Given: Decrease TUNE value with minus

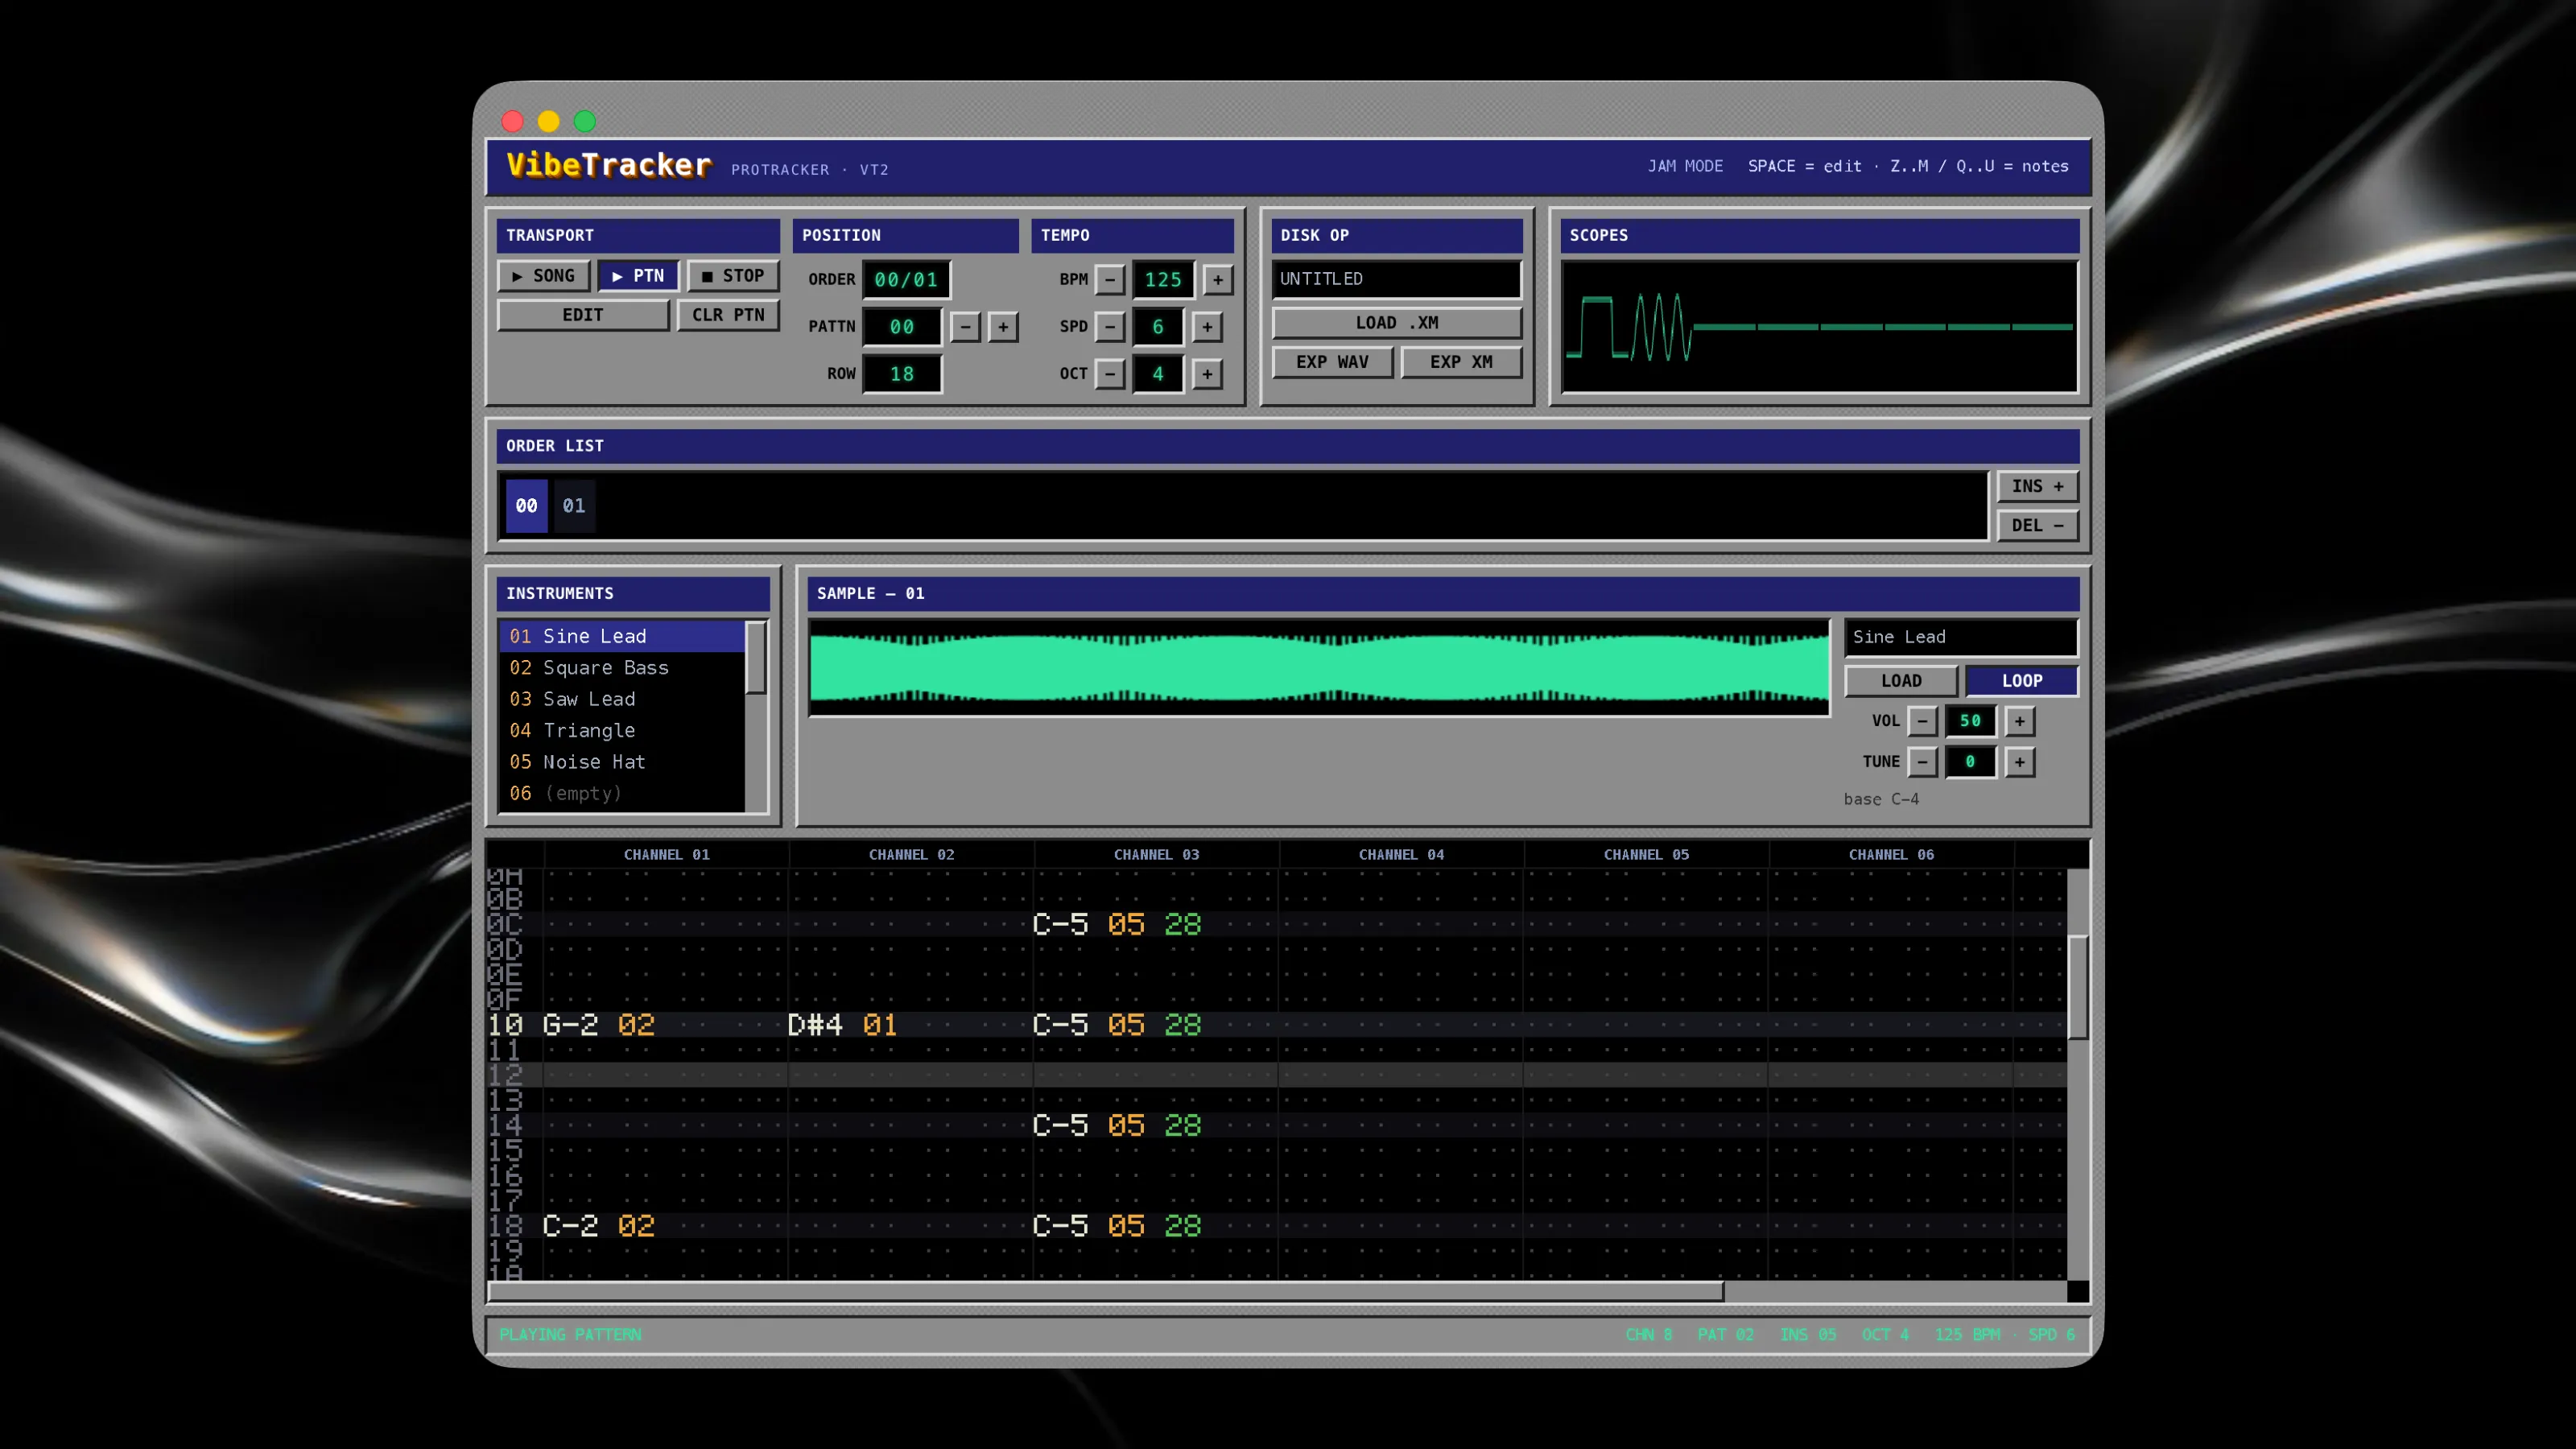Looking at the screenshot, I should 1922,762.
